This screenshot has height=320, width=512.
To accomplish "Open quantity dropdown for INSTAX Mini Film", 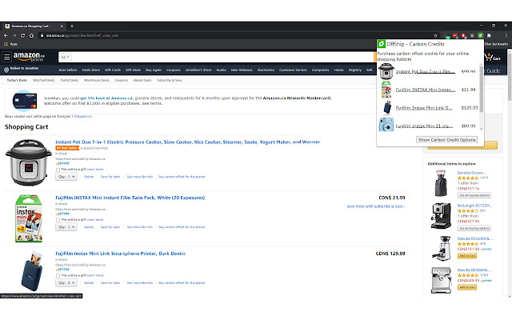I will pyautogui.click(x=66, y=227).
